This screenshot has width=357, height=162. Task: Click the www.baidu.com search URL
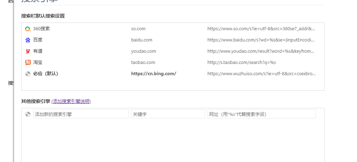click(261, 40)
